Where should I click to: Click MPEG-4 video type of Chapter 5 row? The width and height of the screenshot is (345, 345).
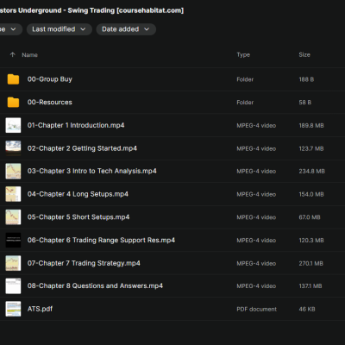[x=256, y=217]
